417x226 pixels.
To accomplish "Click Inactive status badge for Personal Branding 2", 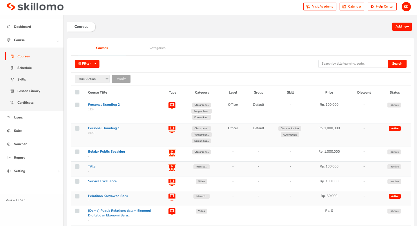I will (x=394, y=105).
